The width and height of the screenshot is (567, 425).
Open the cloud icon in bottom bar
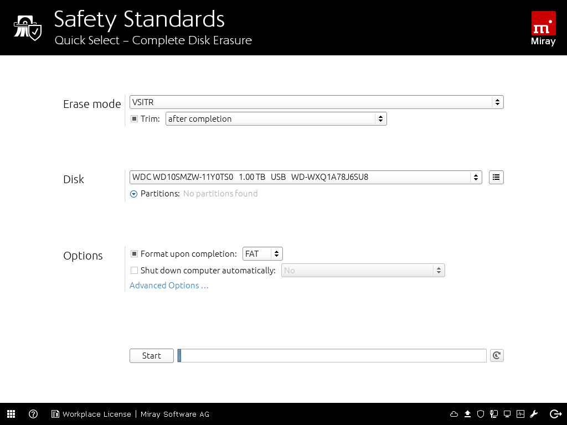(454, 414)
